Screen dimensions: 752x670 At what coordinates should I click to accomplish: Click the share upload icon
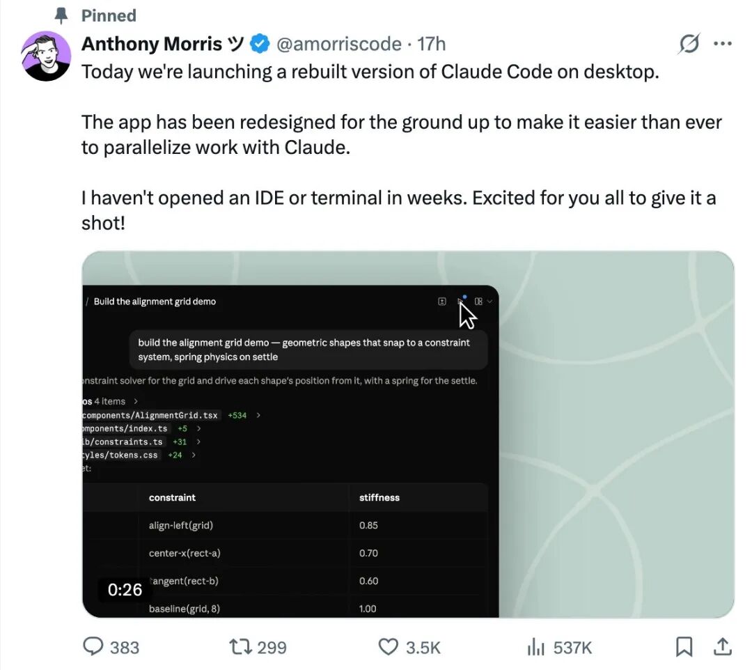click(x=722, y=647)
